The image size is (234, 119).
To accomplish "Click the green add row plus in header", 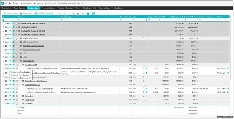I will [x=8, y=17].
